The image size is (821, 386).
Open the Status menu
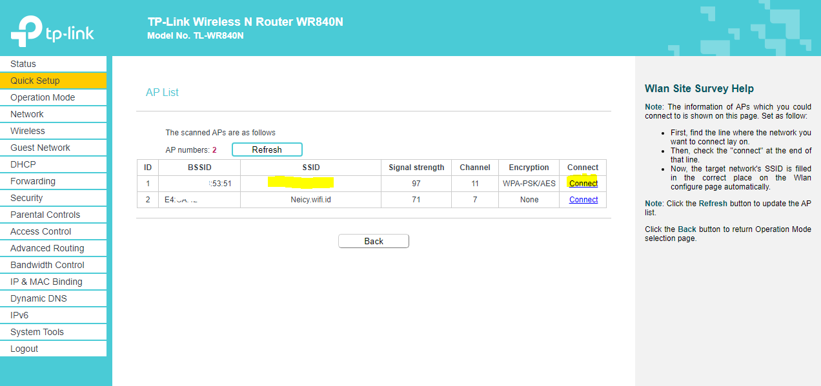click(x=53, y=64)
